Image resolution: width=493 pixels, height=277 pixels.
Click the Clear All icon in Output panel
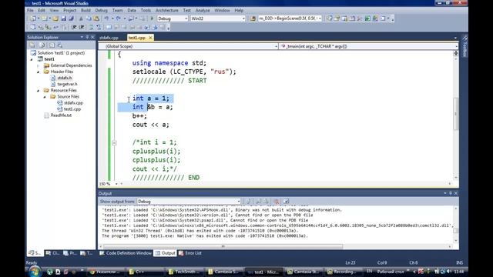pyautogui.click(x=277, y=202)
